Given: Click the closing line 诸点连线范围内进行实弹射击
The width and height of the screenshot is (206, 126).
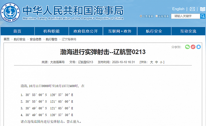Looking at the screenshot, I should (51, 122).
